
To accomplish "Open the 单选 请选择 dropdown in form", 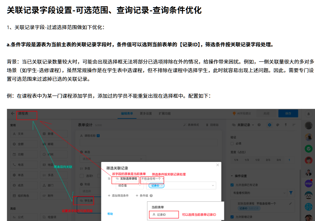I will [x=112, y=159].
